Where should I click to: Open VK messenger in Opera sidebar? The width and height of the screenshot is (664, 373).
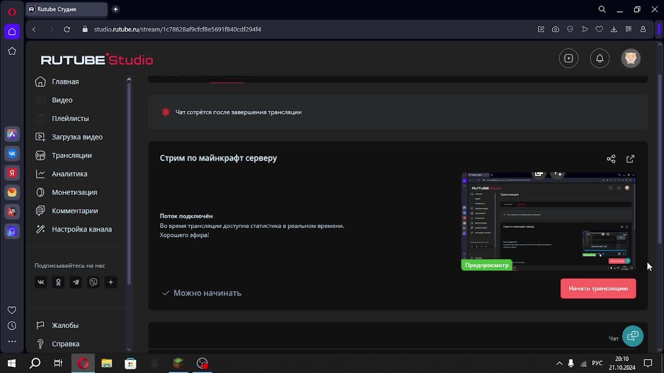point(12,153)
